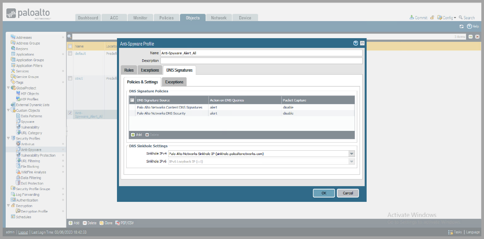This screenshot has width=484, height=239.
Task: Open the Config dropdown menu
Action: (x=447, y=18)
